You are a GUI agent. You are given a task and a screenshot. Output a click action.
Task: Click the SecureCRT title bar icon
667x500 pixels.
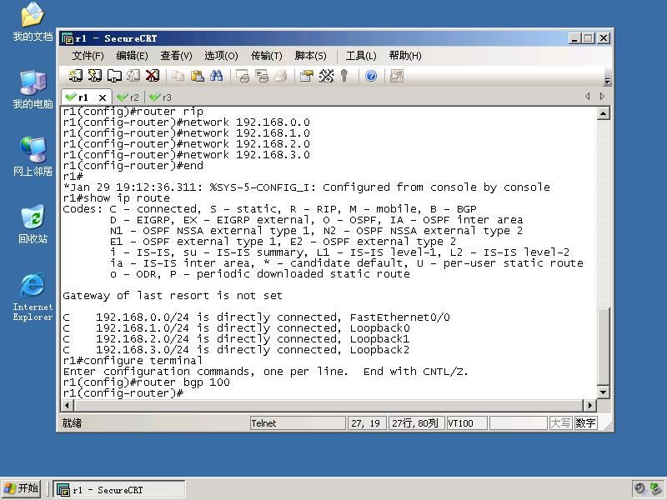(68, 38)
